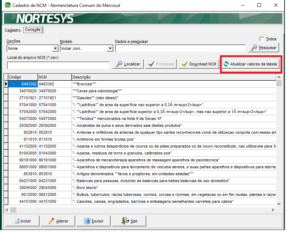Click the exit door icon on Sair button

[x=125, y=221]
